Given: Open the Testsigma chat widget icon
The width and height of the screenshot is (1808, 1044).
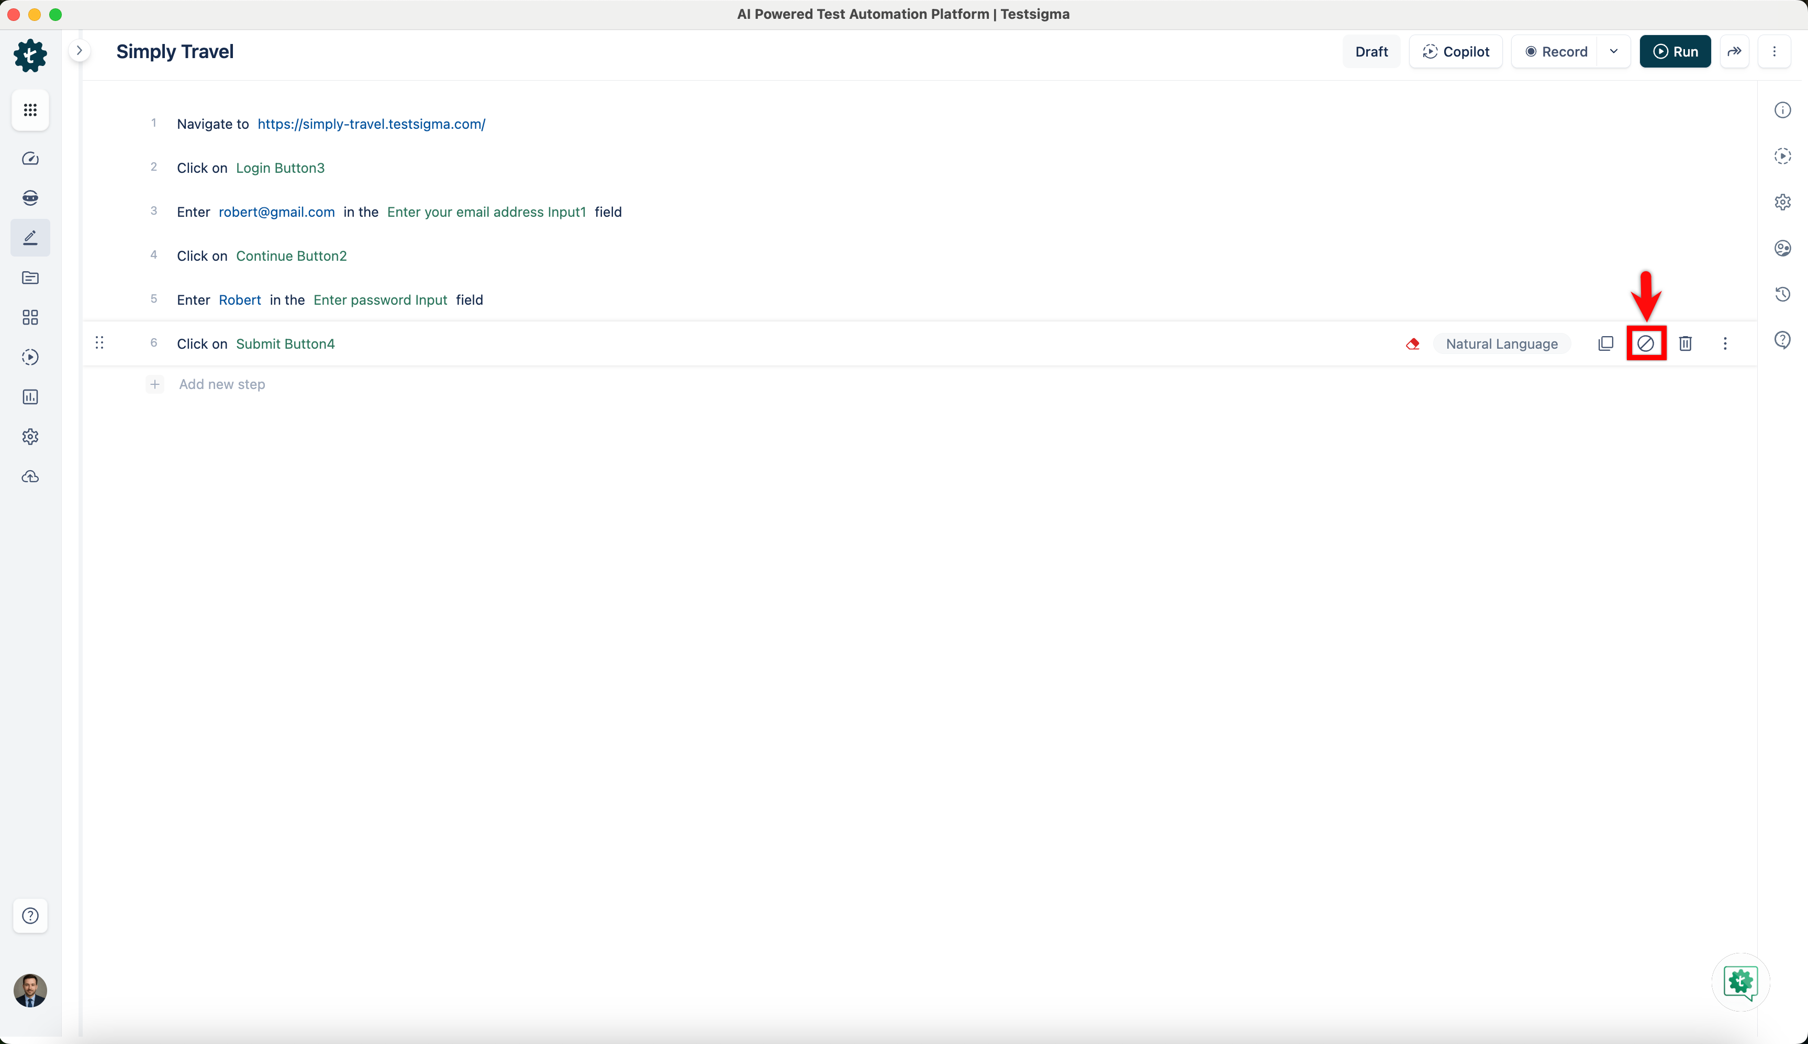Looking at the screenshot, I should pos(1740,982).
